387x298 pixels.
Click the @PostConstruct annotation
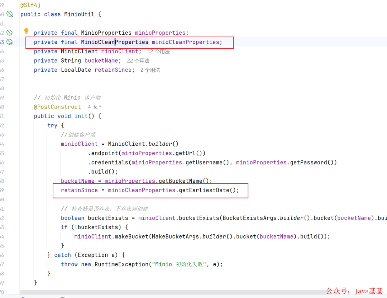click(57, 107)
